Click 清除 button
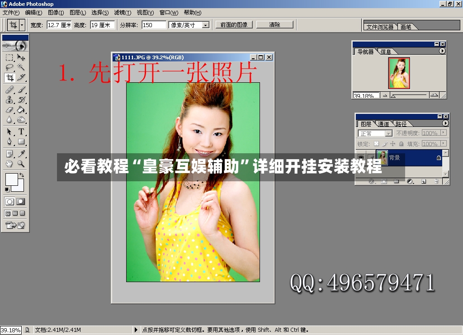This screenshot has height=335, width=463. pos(274,25)
